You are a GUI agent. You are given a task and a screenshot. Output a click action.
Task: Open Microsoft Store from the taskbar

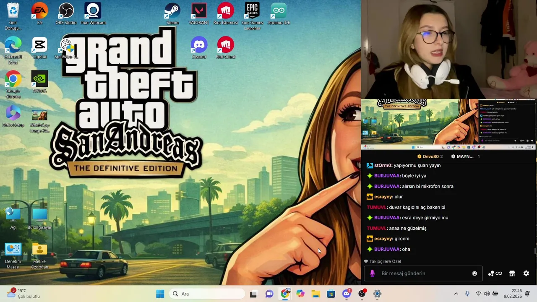click(x=331, y=294)
